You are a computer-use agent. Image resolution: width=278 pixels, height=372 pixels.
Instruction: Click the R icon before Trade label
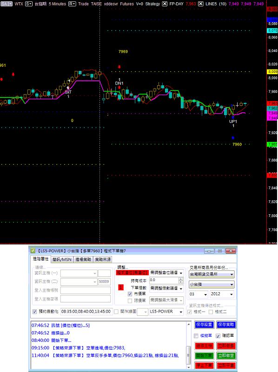click(x=72, y=4)
